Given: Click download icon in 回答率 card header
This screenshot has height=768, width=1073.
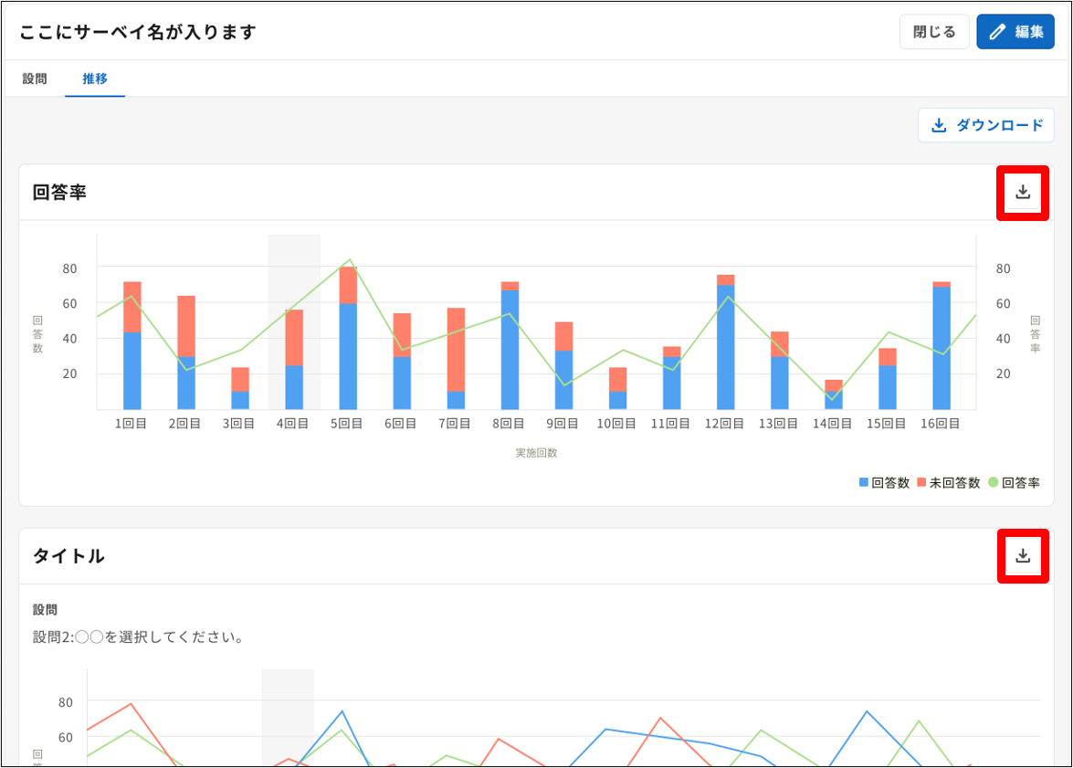Looking at the screenshot, I should pos(1023,193).
